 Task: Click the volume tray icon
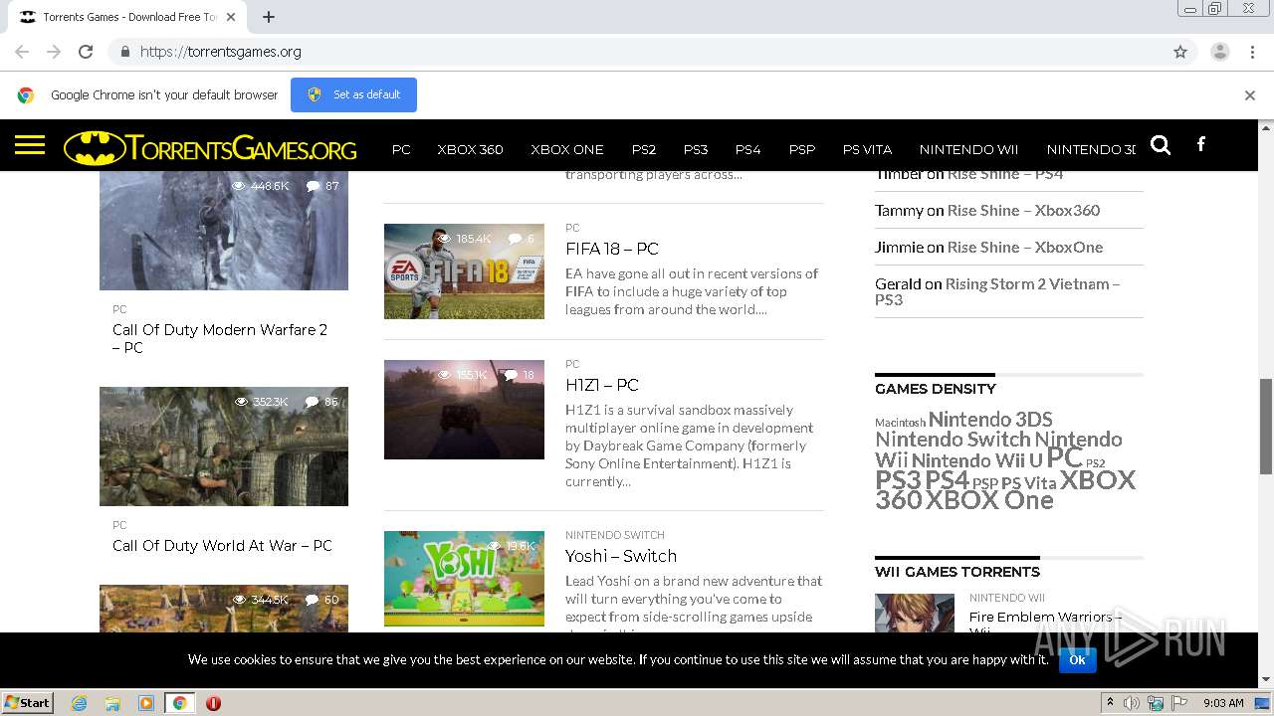(1132, 703)
